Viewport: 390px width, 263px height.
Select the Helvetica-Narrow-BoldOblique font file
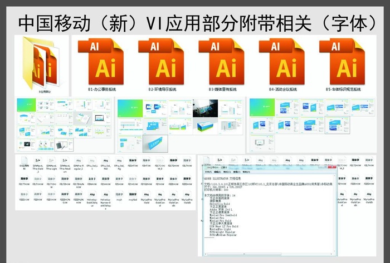[106, 201]
